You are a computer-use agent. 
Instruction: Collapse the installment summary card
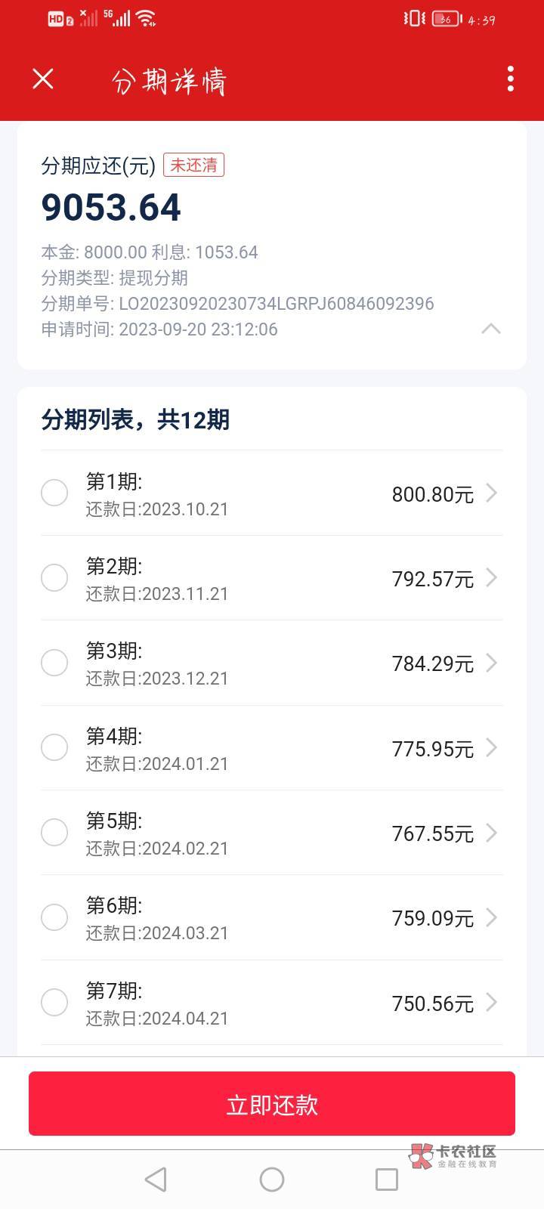click(x=491, y=329)
